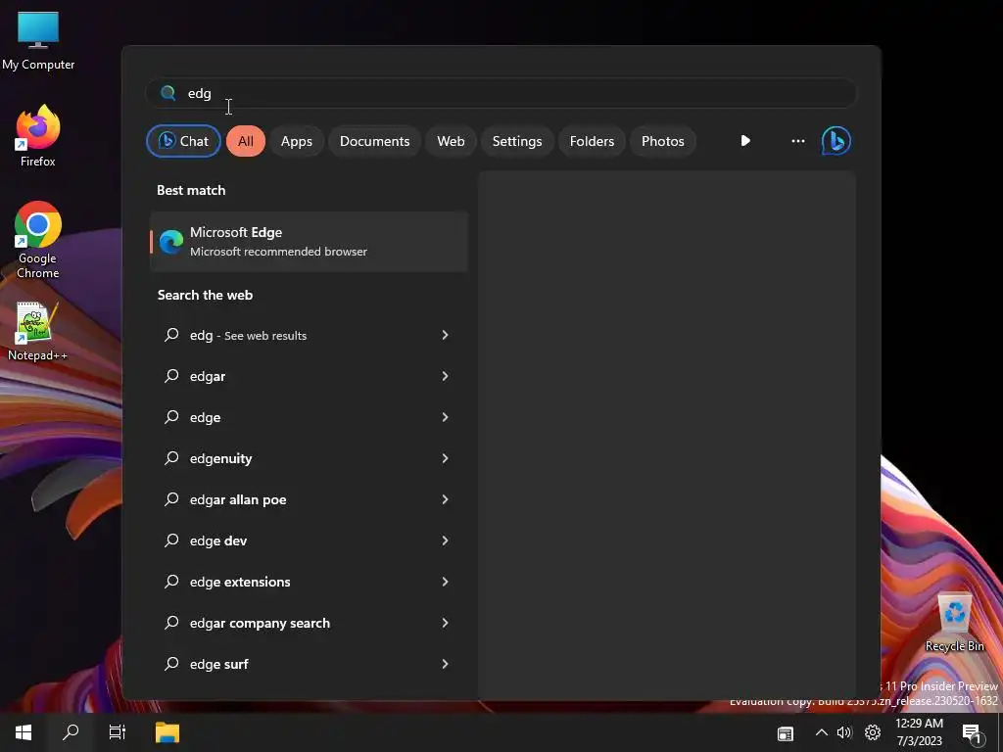Viewport: 1003px width, 752px height.
Task: Expand the 'edg - See web results' arrow
Action: click(x=446, y=335)
